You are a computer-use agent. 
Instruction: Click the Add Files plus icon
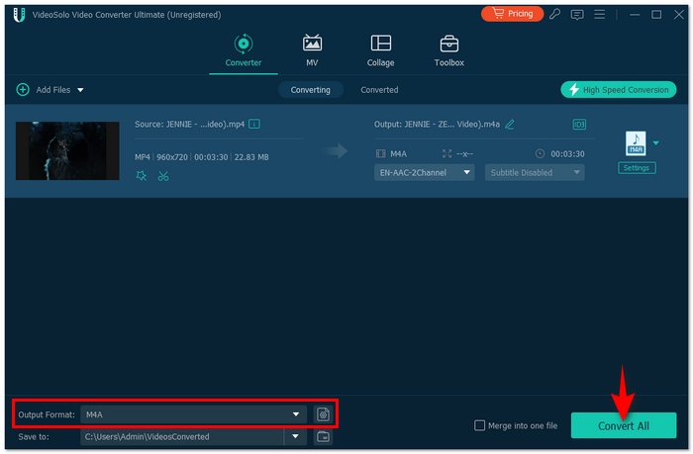(23, 90)
